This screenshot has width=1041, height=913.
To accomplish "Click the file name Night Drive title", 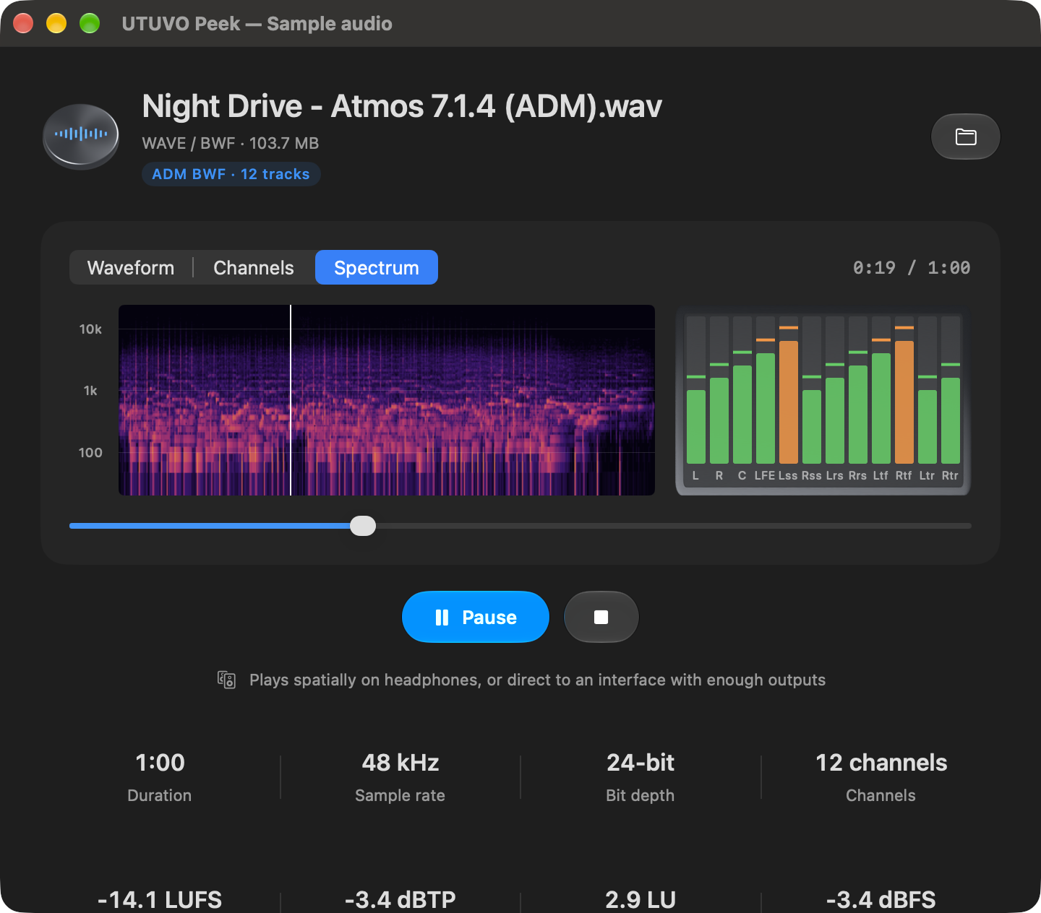I will (402, 106).
